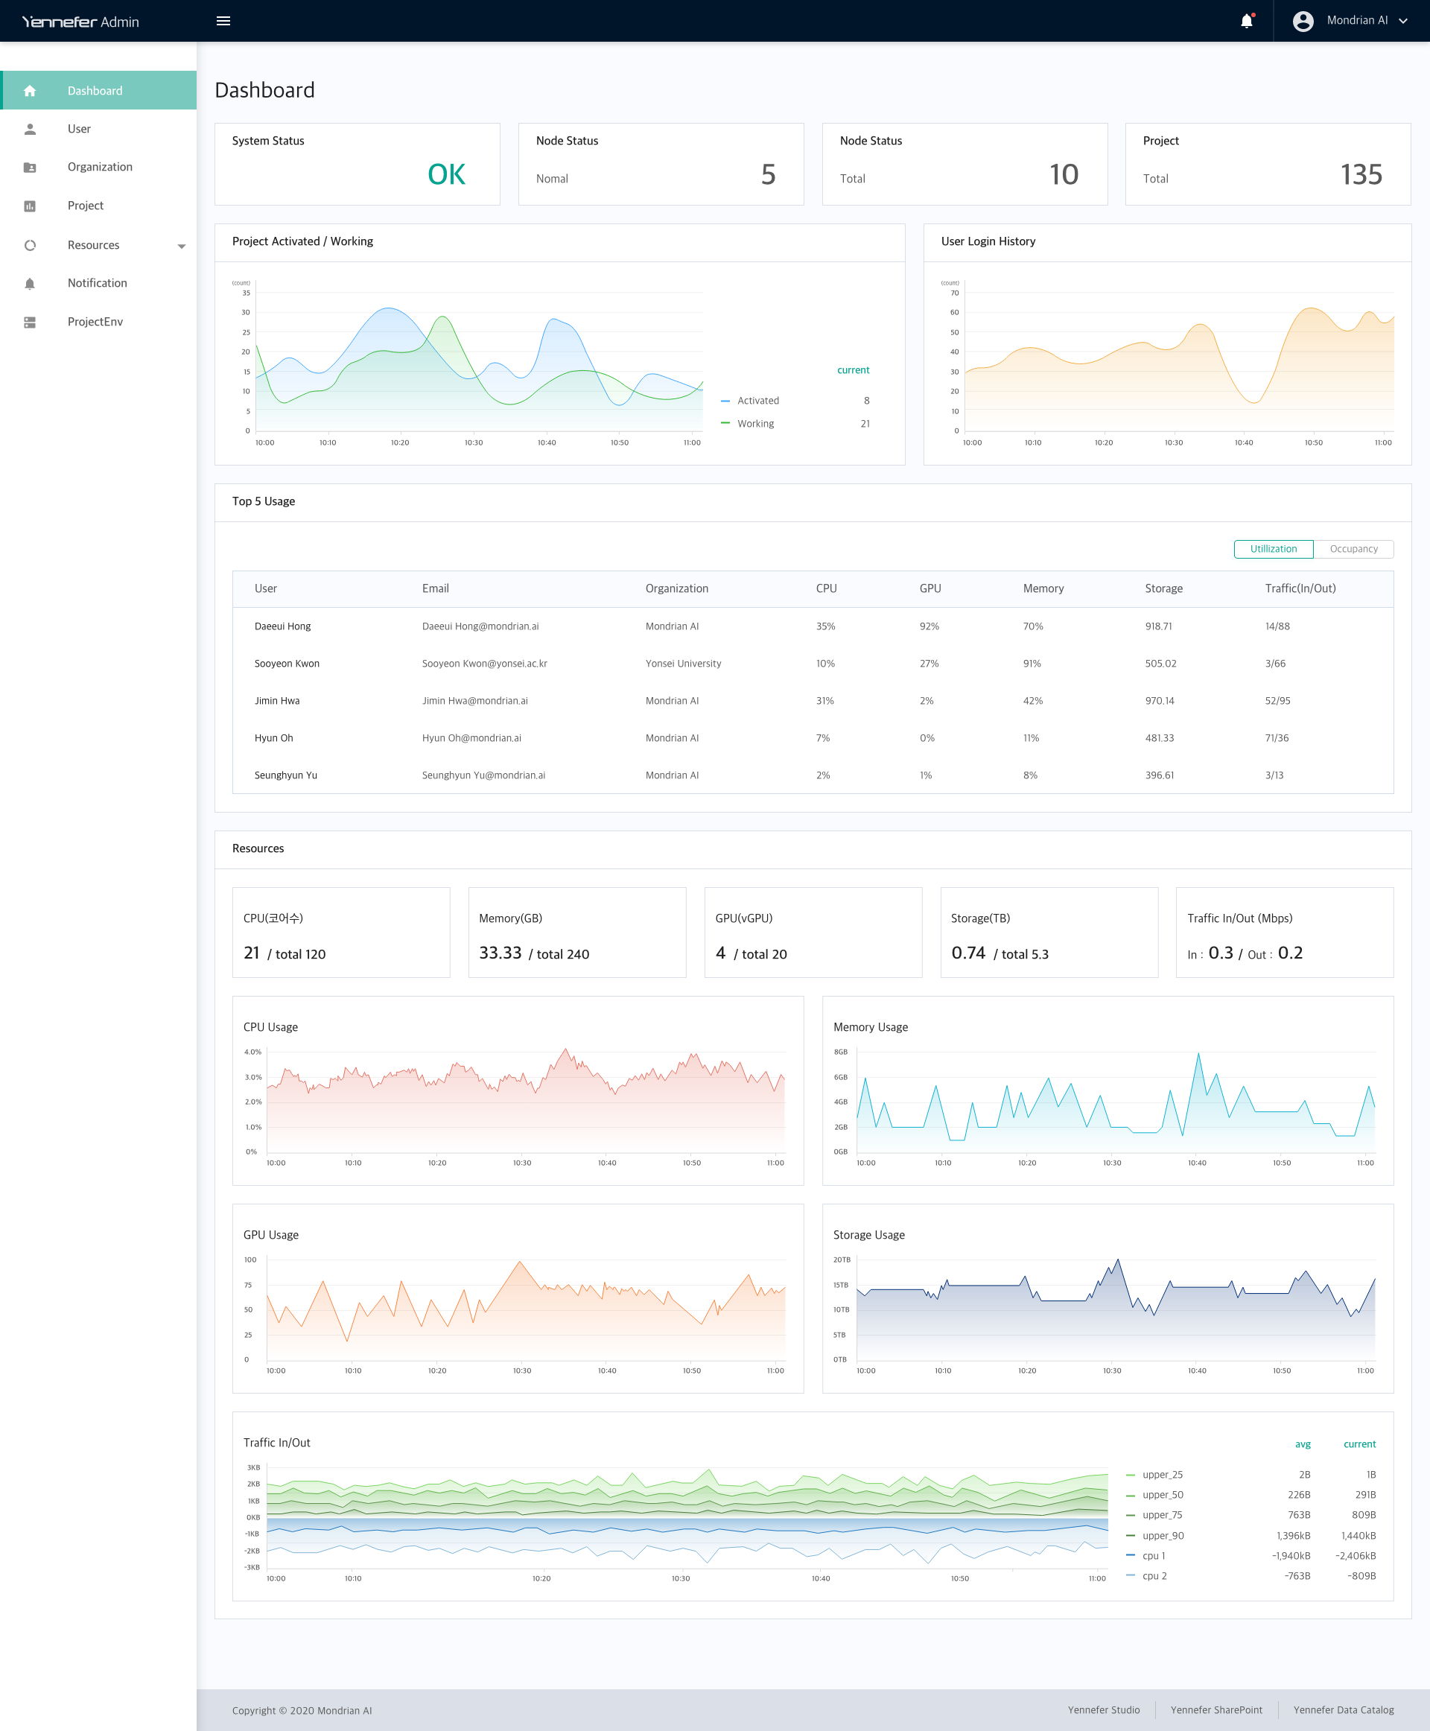Screen dimensions: 1430x1731
Task: Click the cpu 1 legend color marker
Action: 1130,1555
